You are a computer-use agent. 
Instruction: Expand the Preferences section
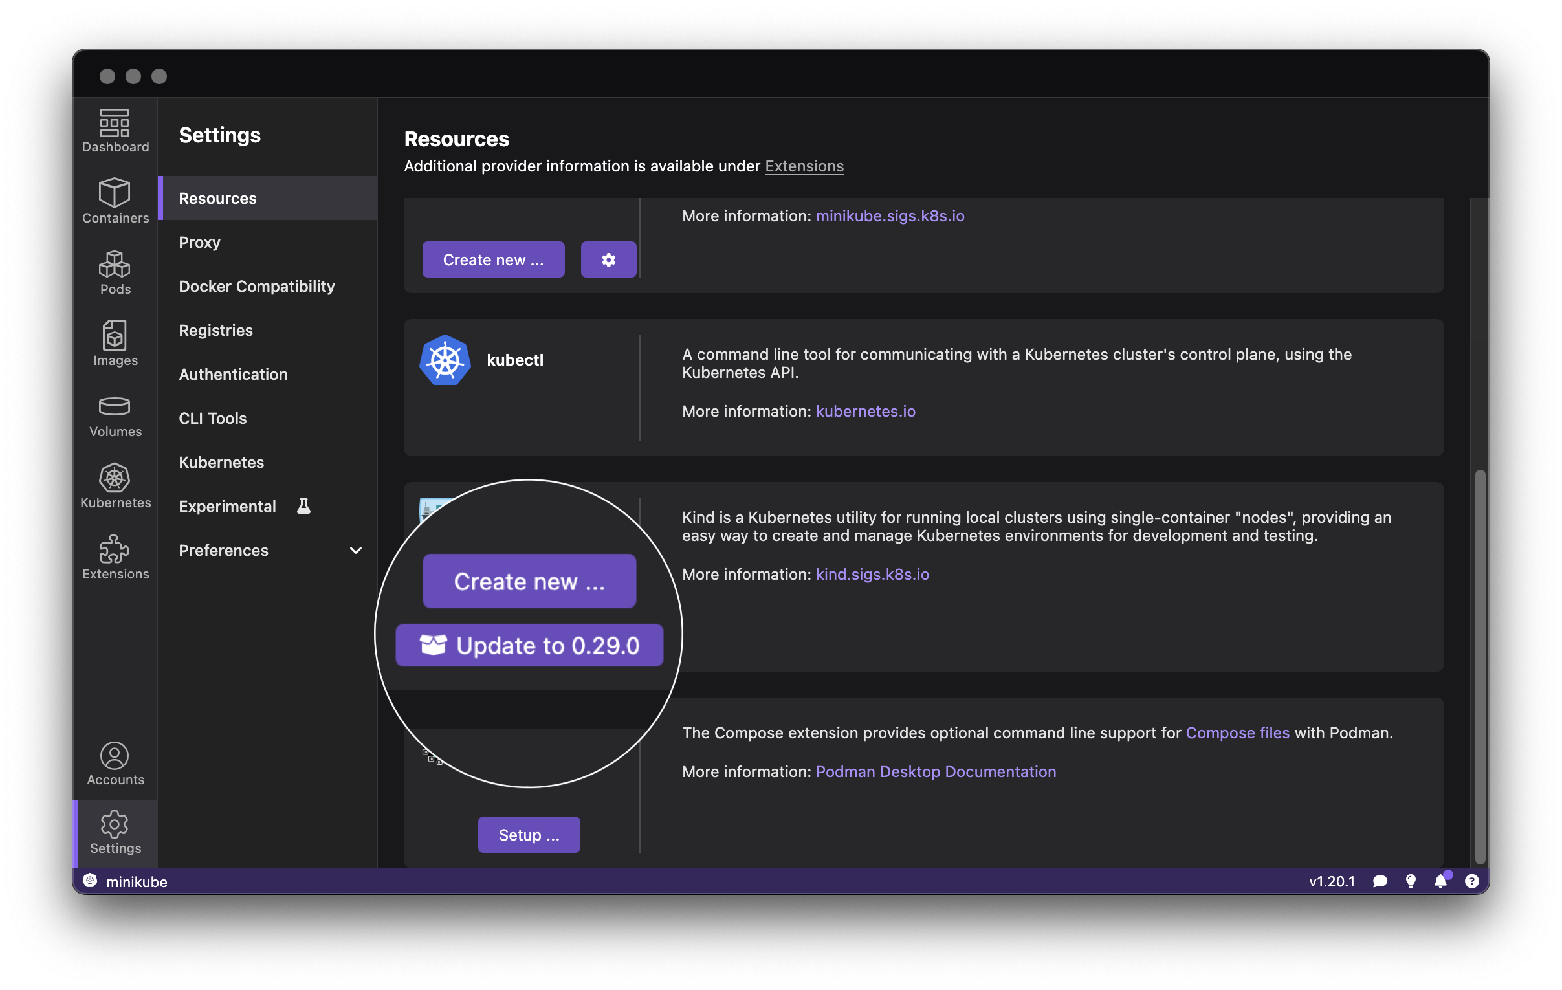click(224, 550)
